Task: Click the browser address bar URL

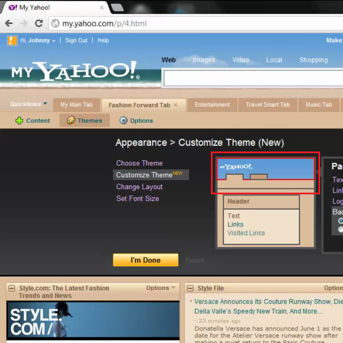Action: 105,23
